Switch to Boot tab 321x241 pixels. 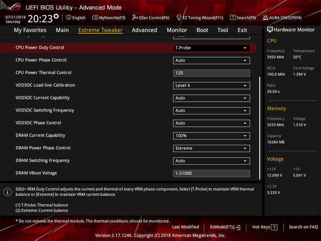[x=202, y=30]
